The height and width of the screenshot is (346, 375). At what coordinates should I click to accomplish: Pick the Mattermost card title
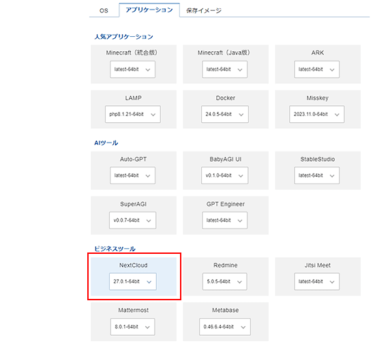[134, 311]
